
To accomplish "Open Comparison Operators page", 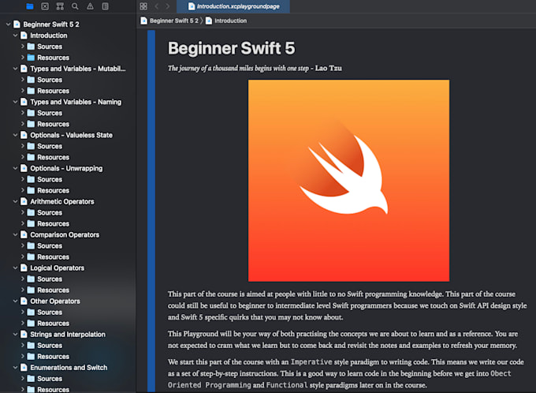I will point(65,234).
